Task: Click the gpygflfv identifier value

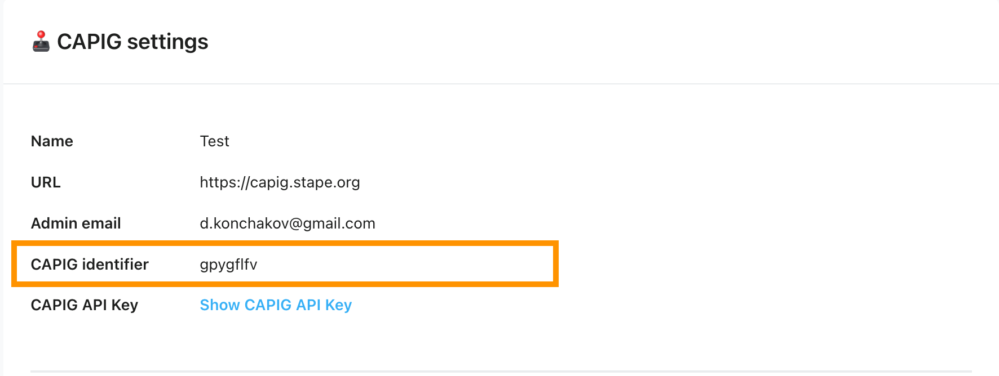Action: pos(228,265)
